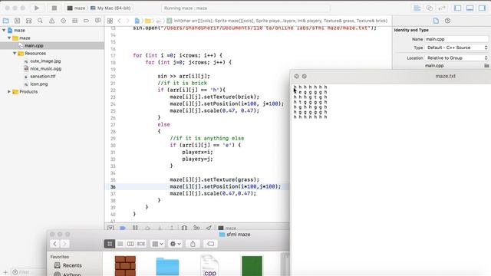Toggle breakpoints activation in debug bar

pyautogui.click(x=123, y=228)
